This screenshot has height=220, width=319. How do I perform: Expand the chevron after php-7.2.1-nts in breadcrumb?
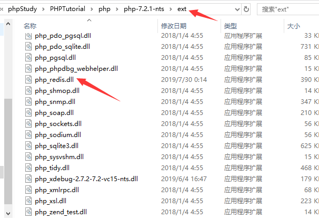[x=171, y=9]
